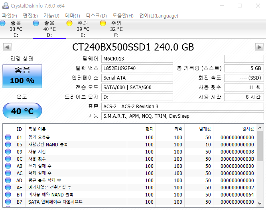Open the 기능(U) menu
266x210 pixels.
[x=51, y=16]
